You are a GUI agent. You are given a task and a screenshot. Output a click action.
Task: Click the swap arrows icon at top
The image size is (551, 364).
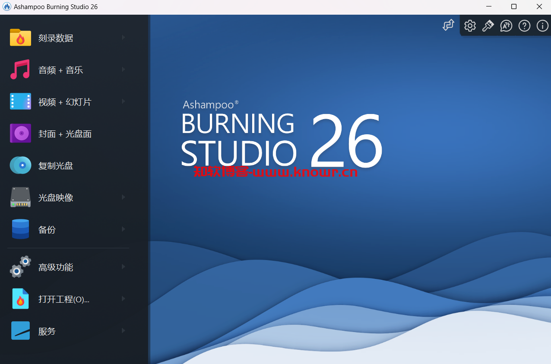[x=449, y=25]
